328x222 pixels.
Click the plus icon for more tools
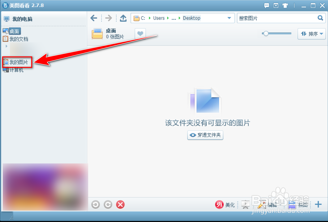click(x=318, y=204)
